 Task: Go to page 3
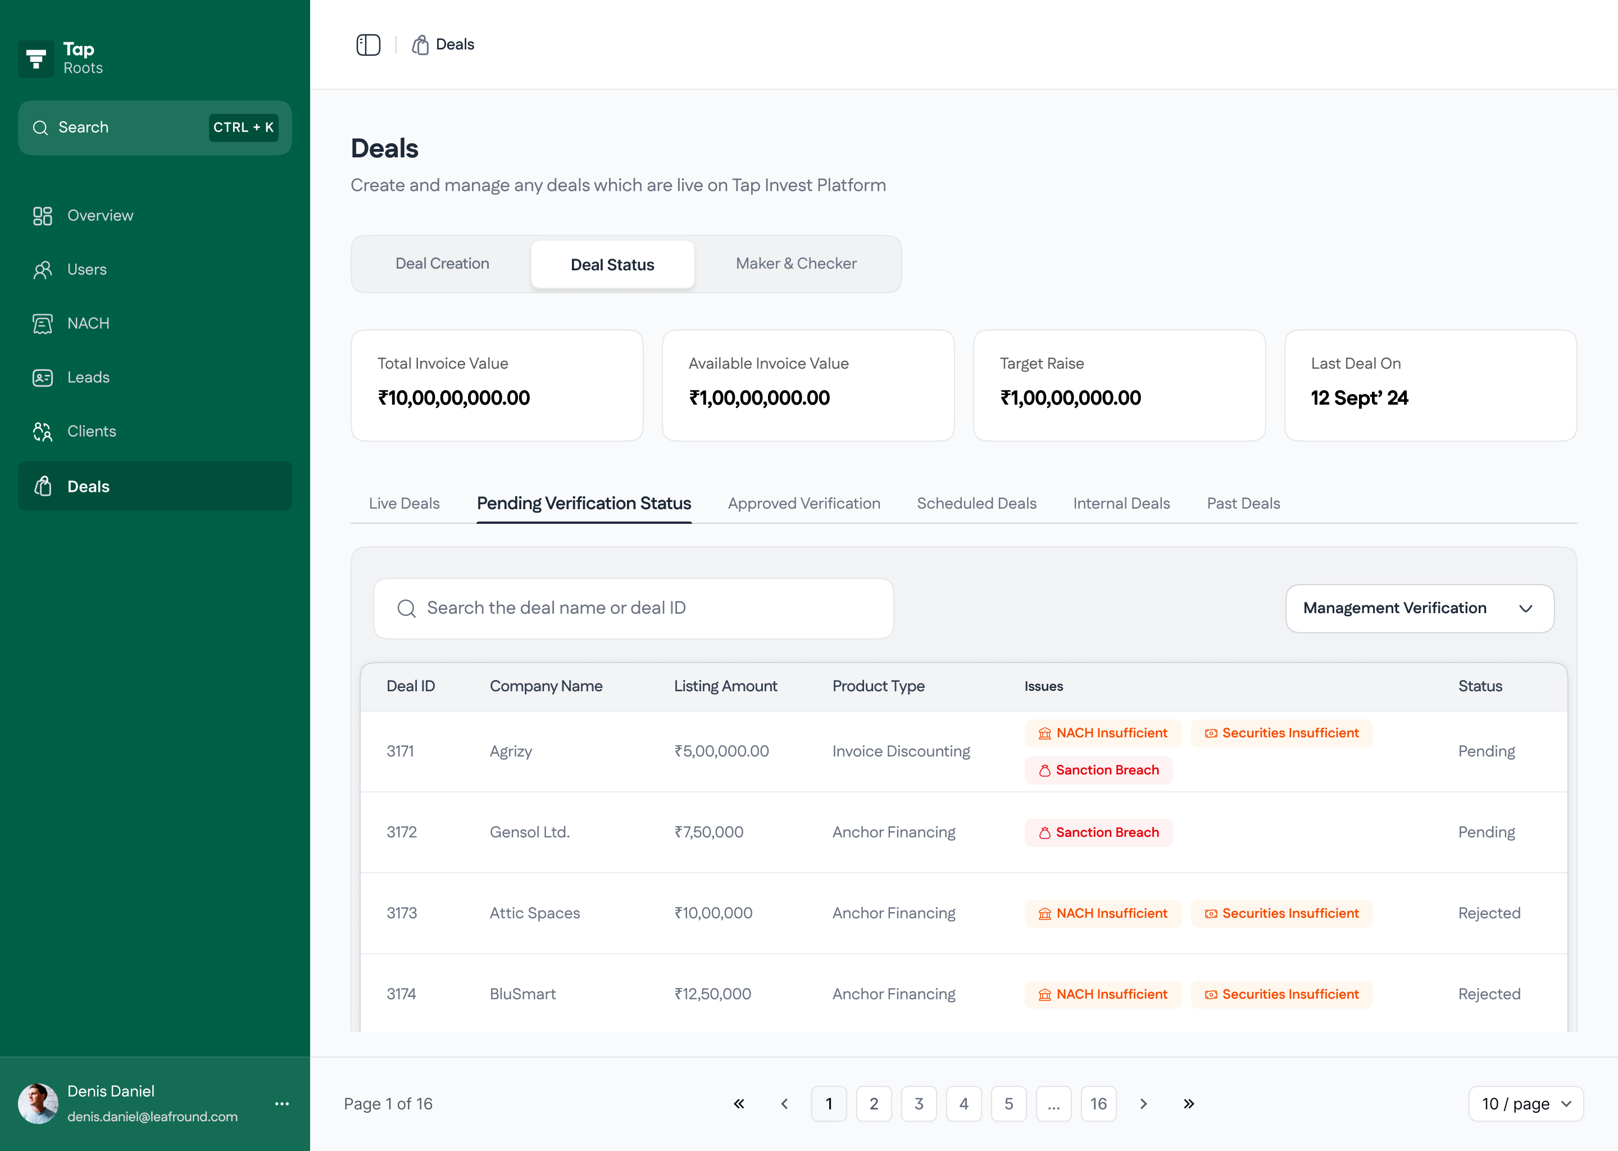pos(919,1104)
